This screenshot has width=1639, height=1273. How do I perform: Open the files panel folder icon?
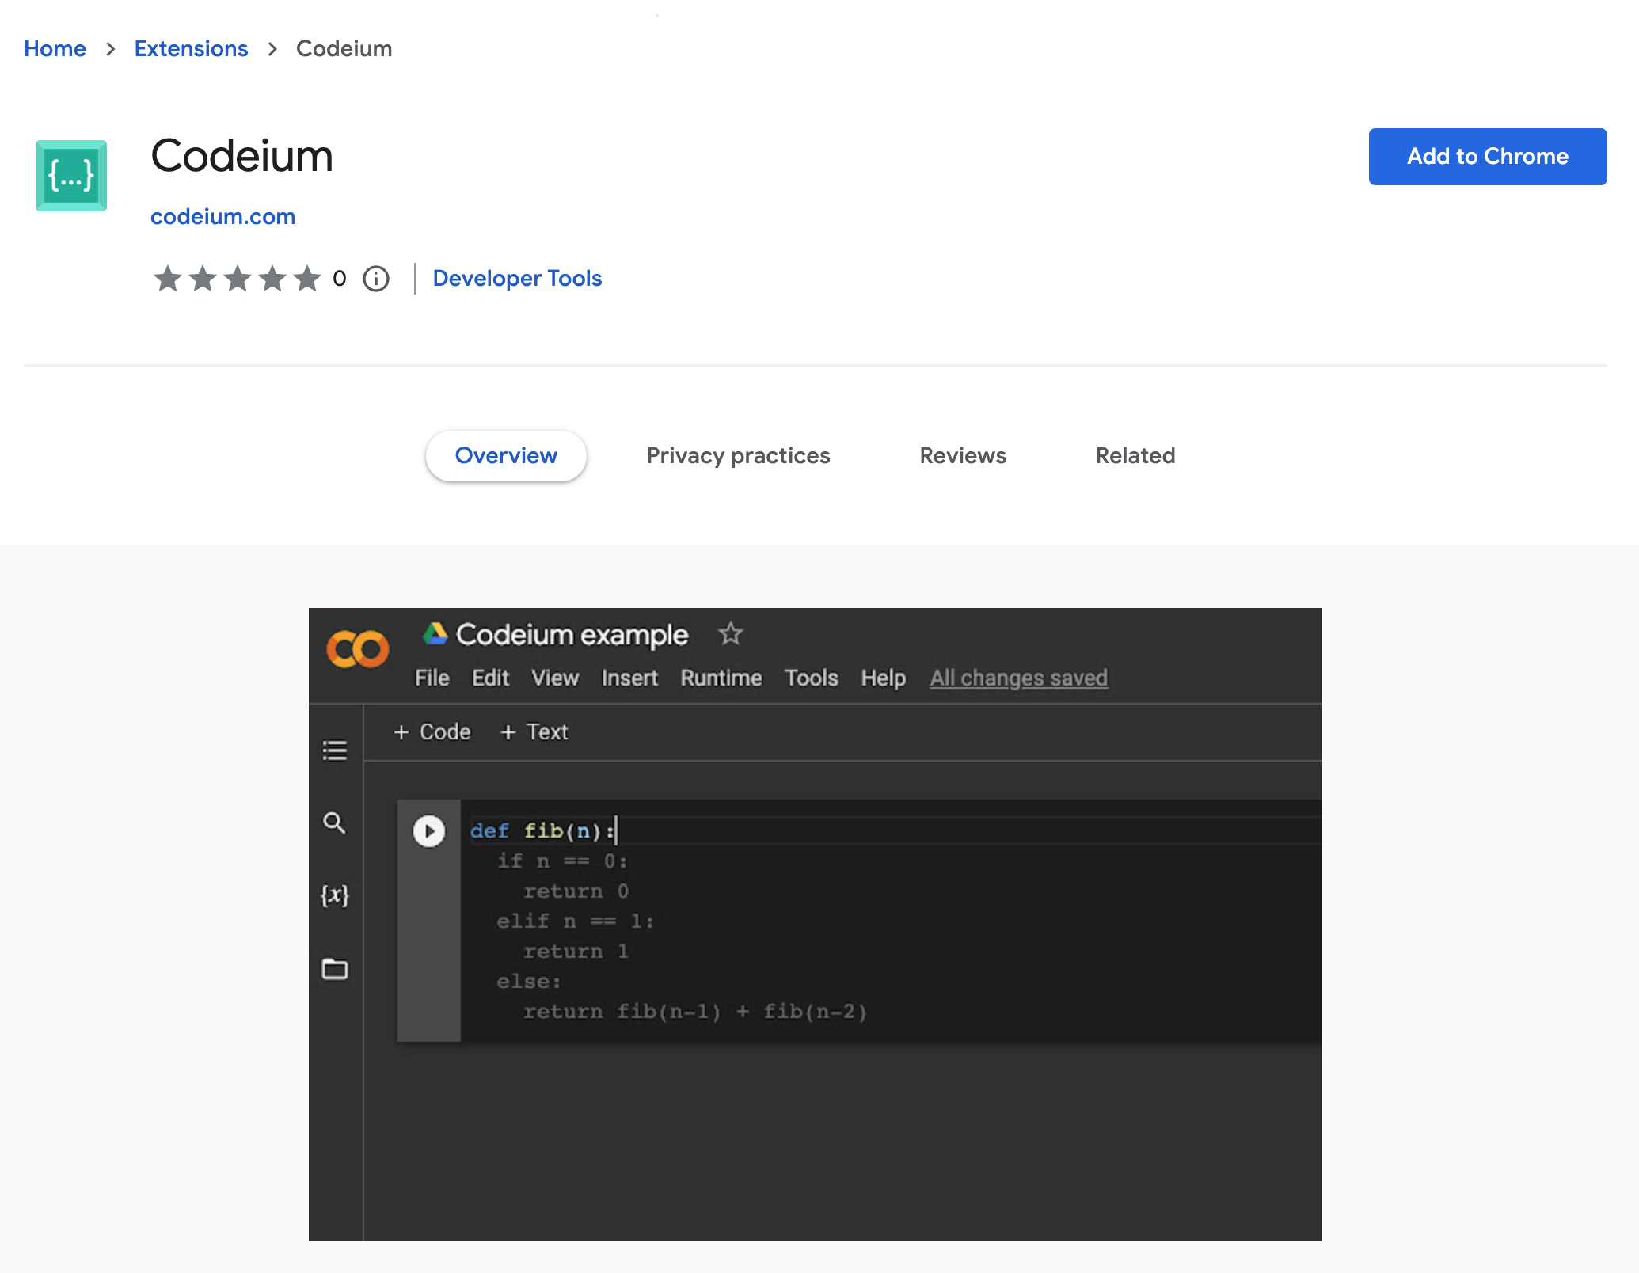[335, 969]
